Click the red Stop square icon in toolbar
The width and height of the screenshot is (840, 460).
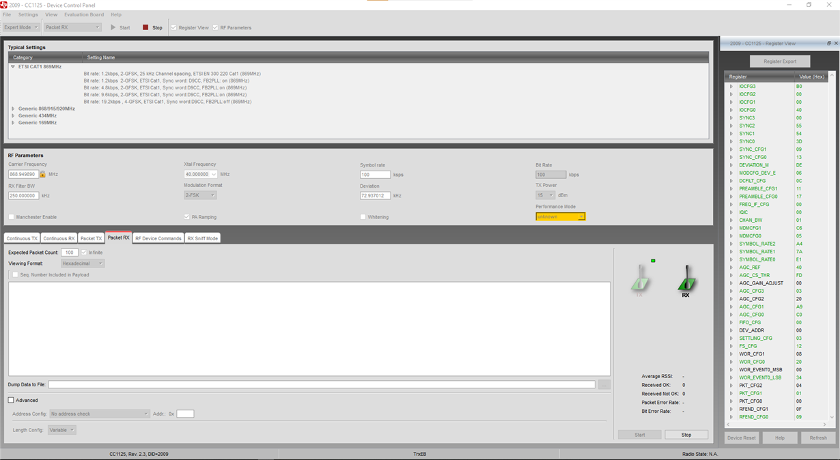[x=145, y=27]
